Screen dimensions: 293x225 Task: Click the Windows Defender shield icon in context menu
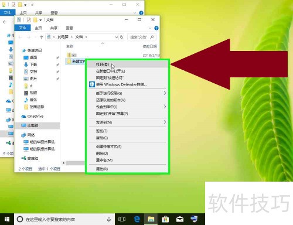coord(92,84)
